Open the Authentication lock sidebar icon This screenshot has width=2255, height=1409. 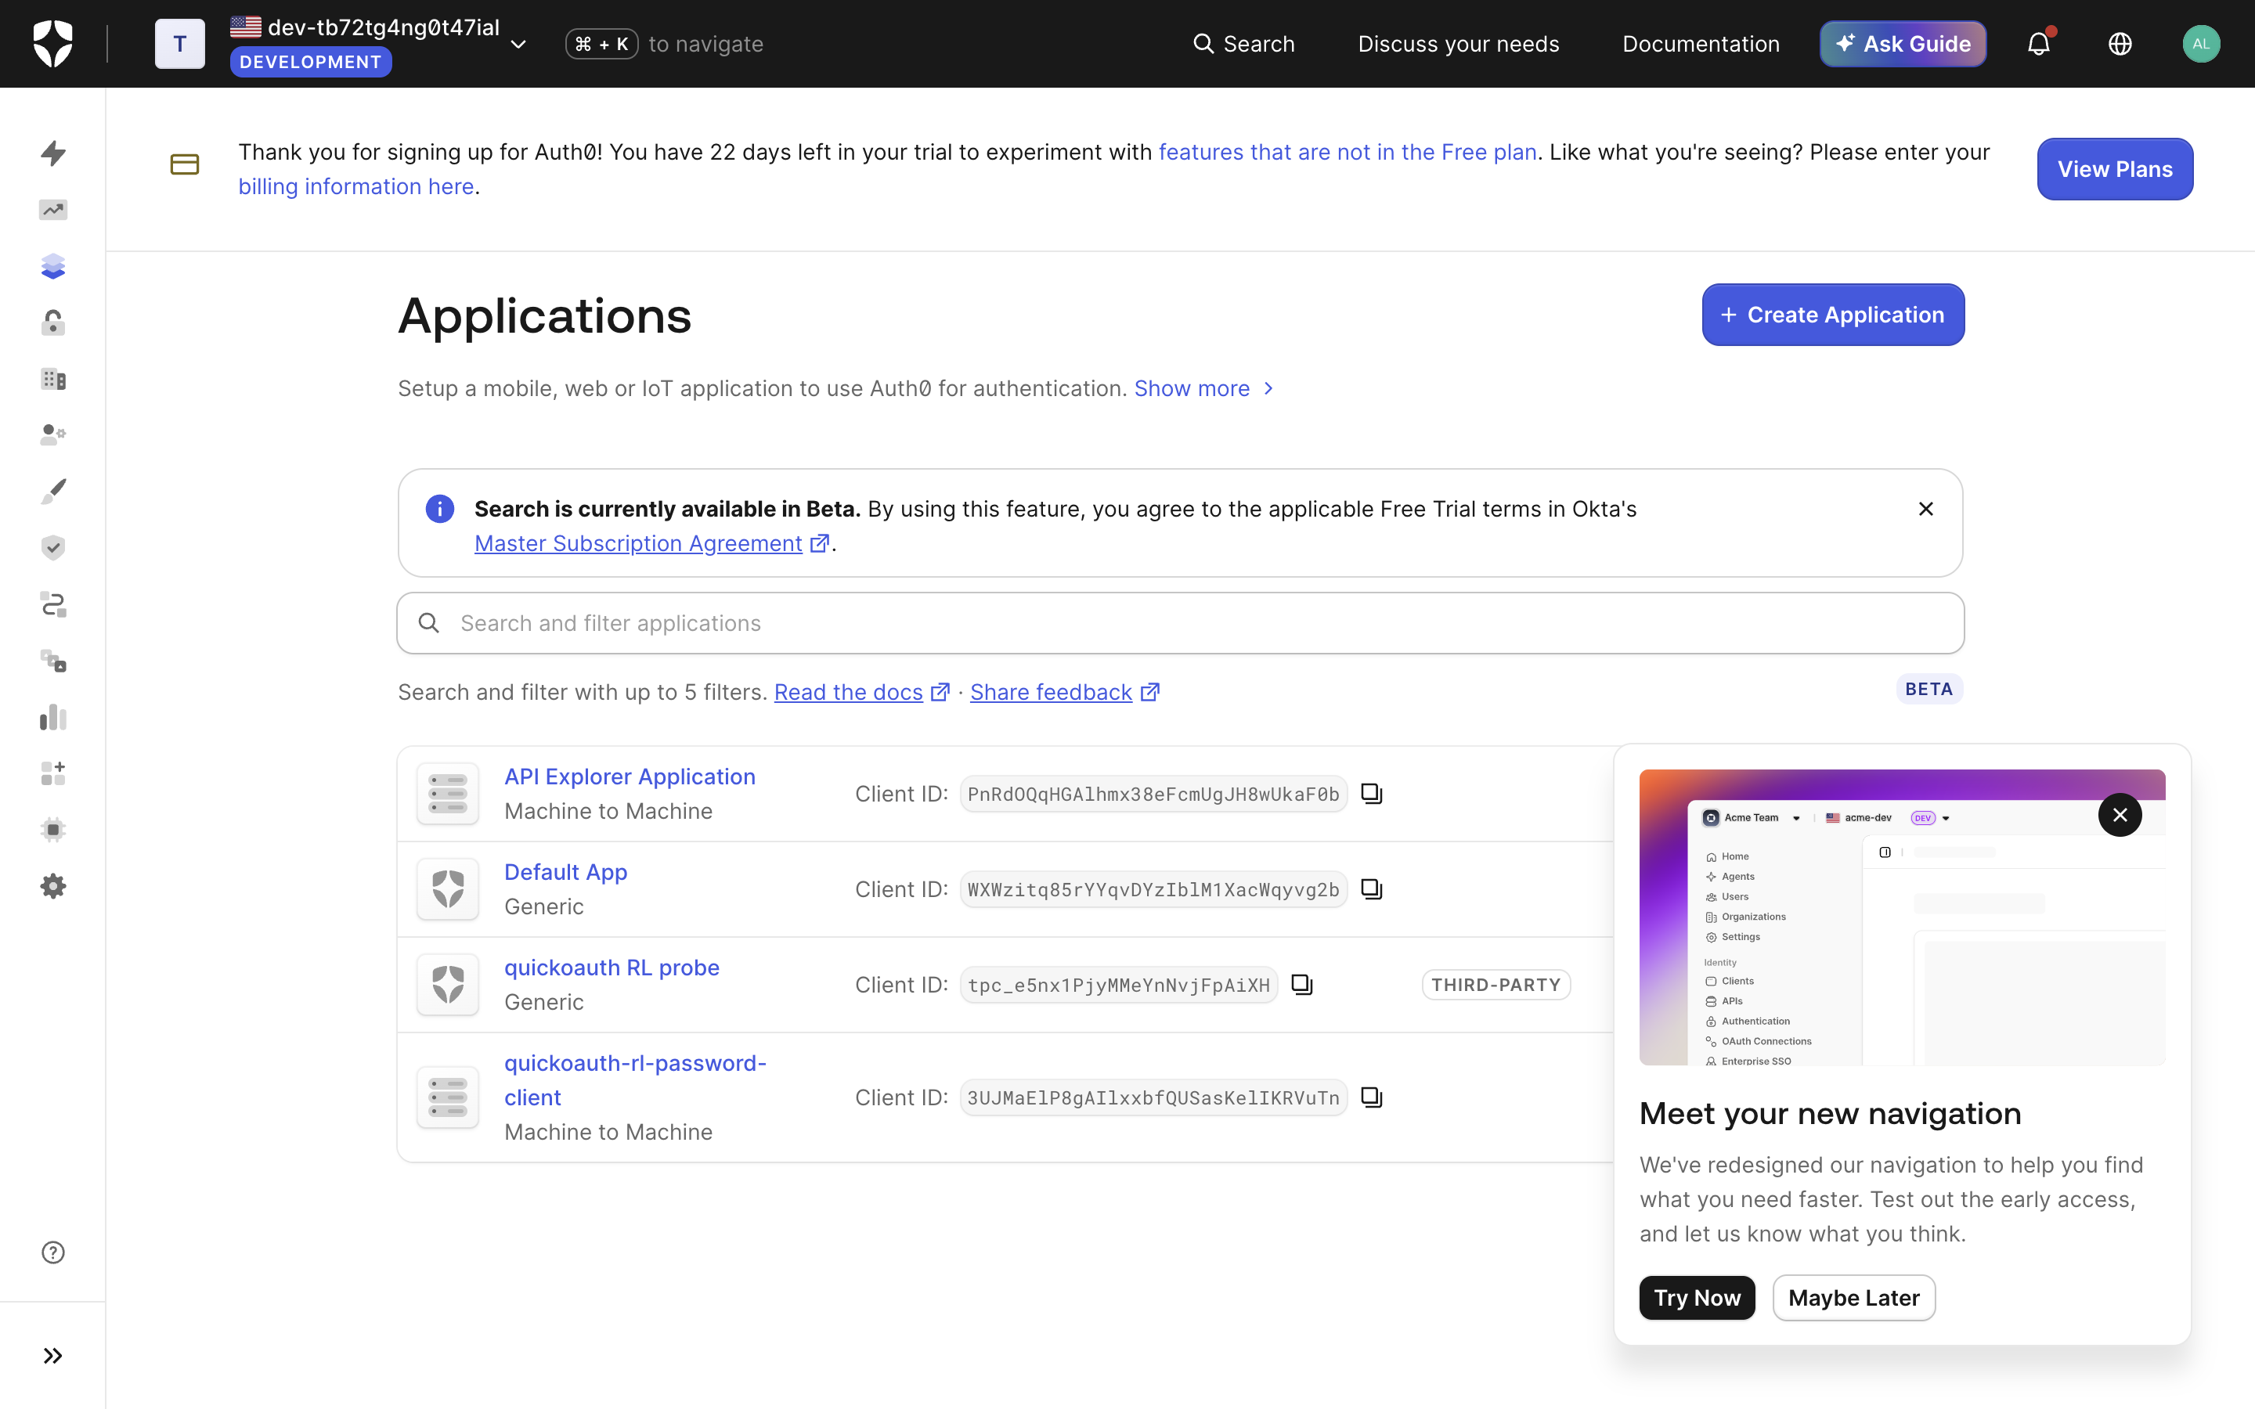pos(53,323)
